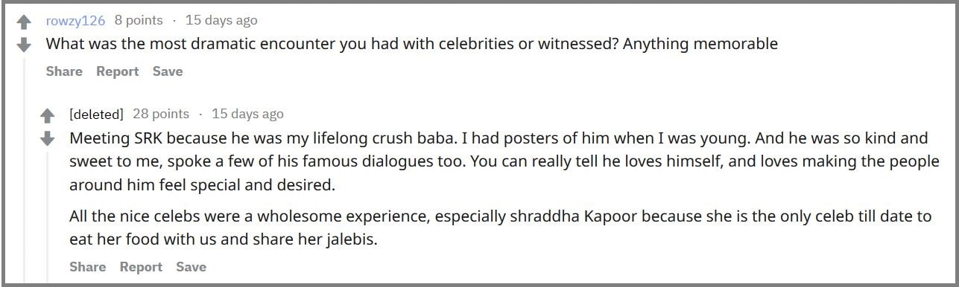Click the paragraph mentioning jalebis
959x287 pixels.
(x=501, y=229)
